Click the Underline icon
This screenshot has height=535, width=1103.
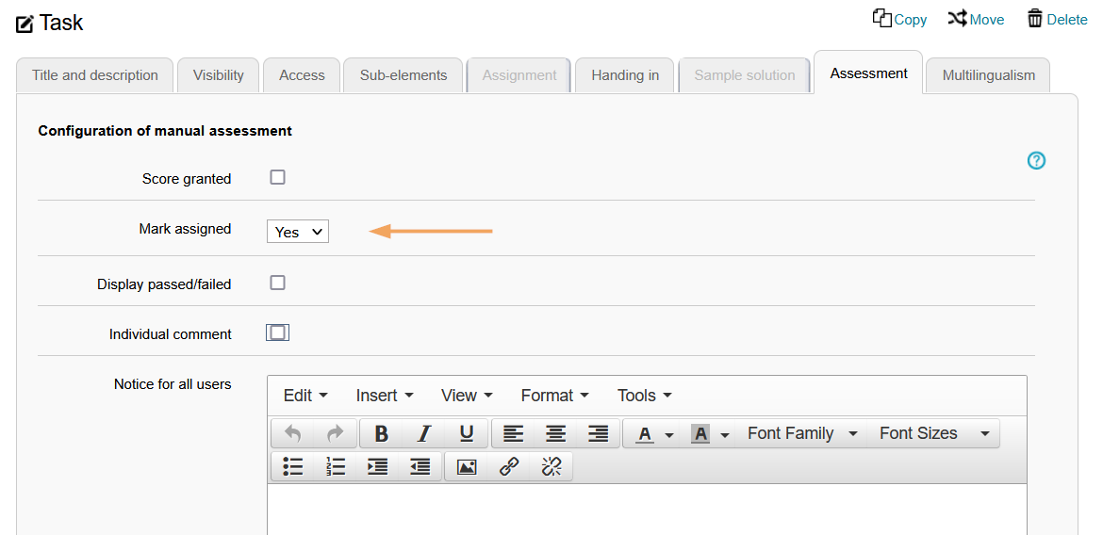(466, 433)
